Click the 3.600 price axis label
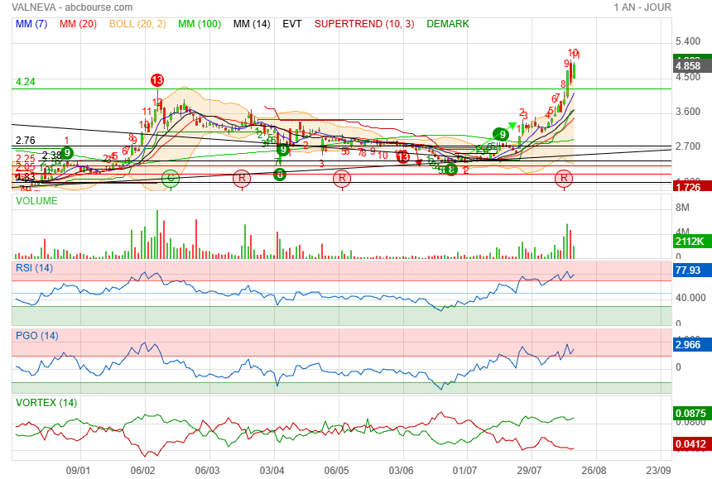 pyautogui.click(x=688, y=112)
